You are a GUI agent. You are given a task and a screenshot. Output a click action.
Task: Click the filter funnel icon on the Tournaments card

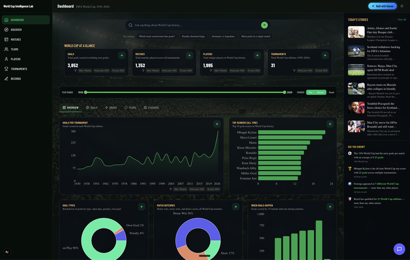tap(294, 70)
